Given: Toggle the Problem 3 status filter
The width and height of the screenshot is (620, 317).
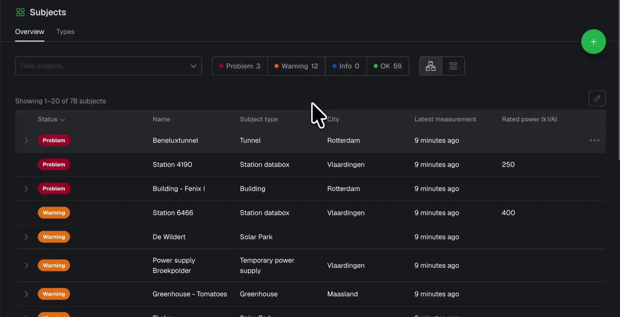Looking at the screenshot, I should click(240, 66).
